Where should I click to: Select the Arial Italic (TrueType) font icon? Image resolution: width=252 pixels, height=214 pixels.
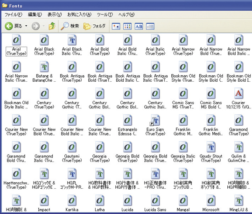tap(155, 40)
